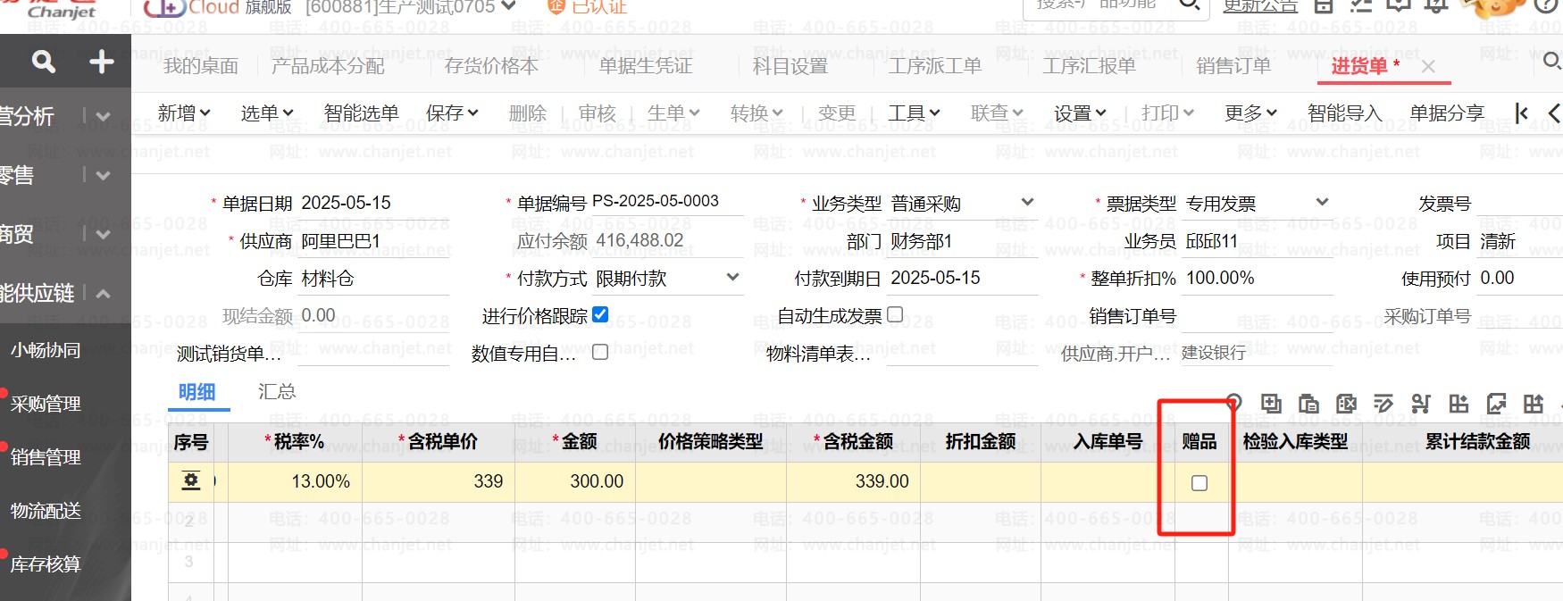Click the 智能导入 button
Screen dimensions: 1563x601
pyautogui.click(x=1344, y=113)
